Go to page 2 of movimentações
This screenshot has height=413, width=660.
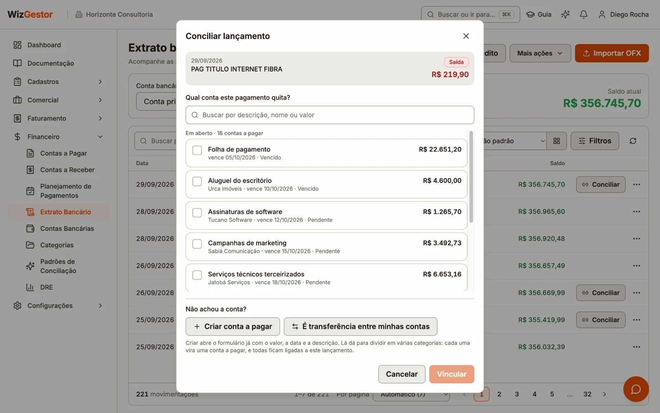tap(499, 394)
